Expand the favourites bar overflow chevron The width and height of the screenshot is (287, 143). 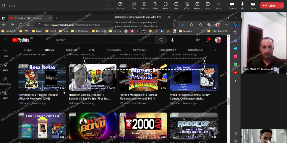(202, 31)
